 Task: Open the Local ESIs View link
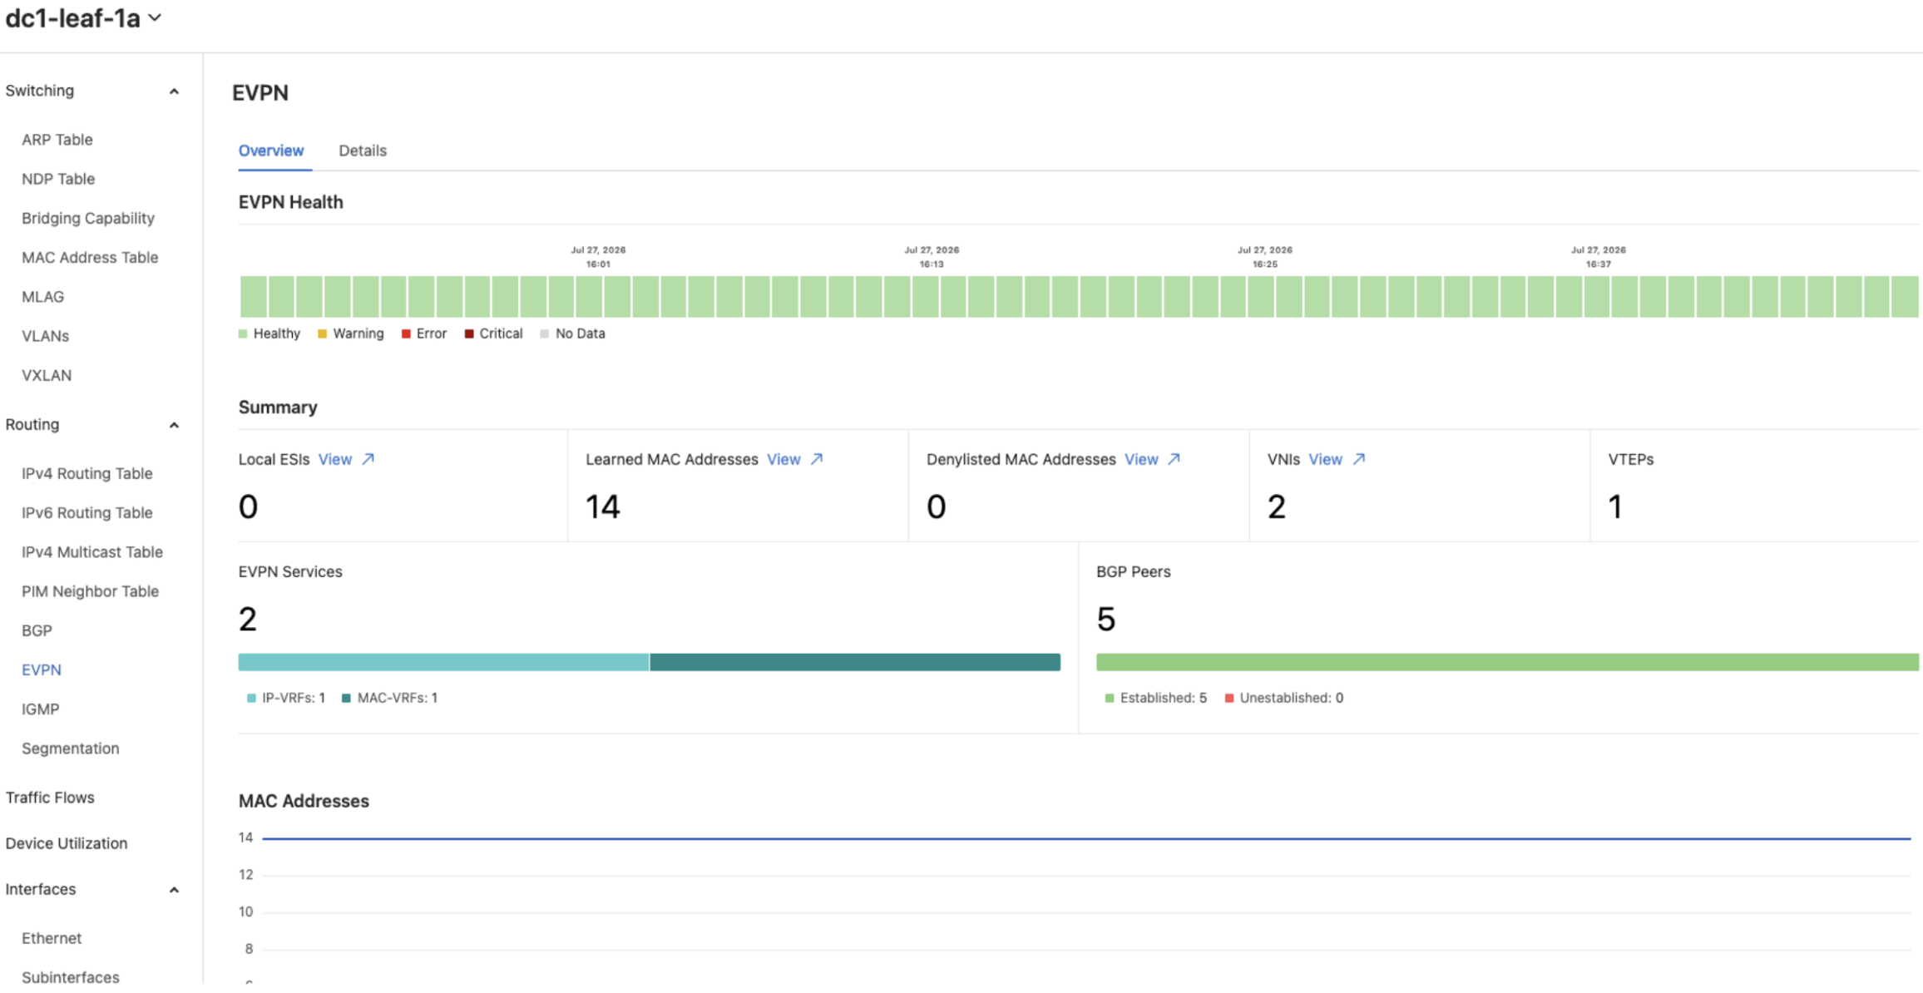(335, 459)
